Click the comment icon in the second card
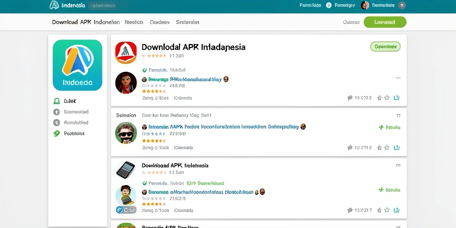456x228 pixels. click(350, 148)
